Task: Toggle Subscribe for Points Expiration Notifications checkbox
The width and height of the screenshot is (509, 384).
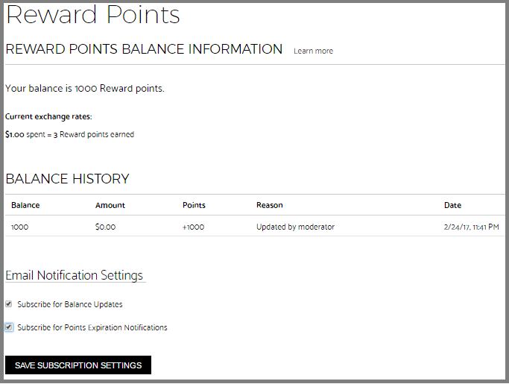Action: click(x=9, y=327)
